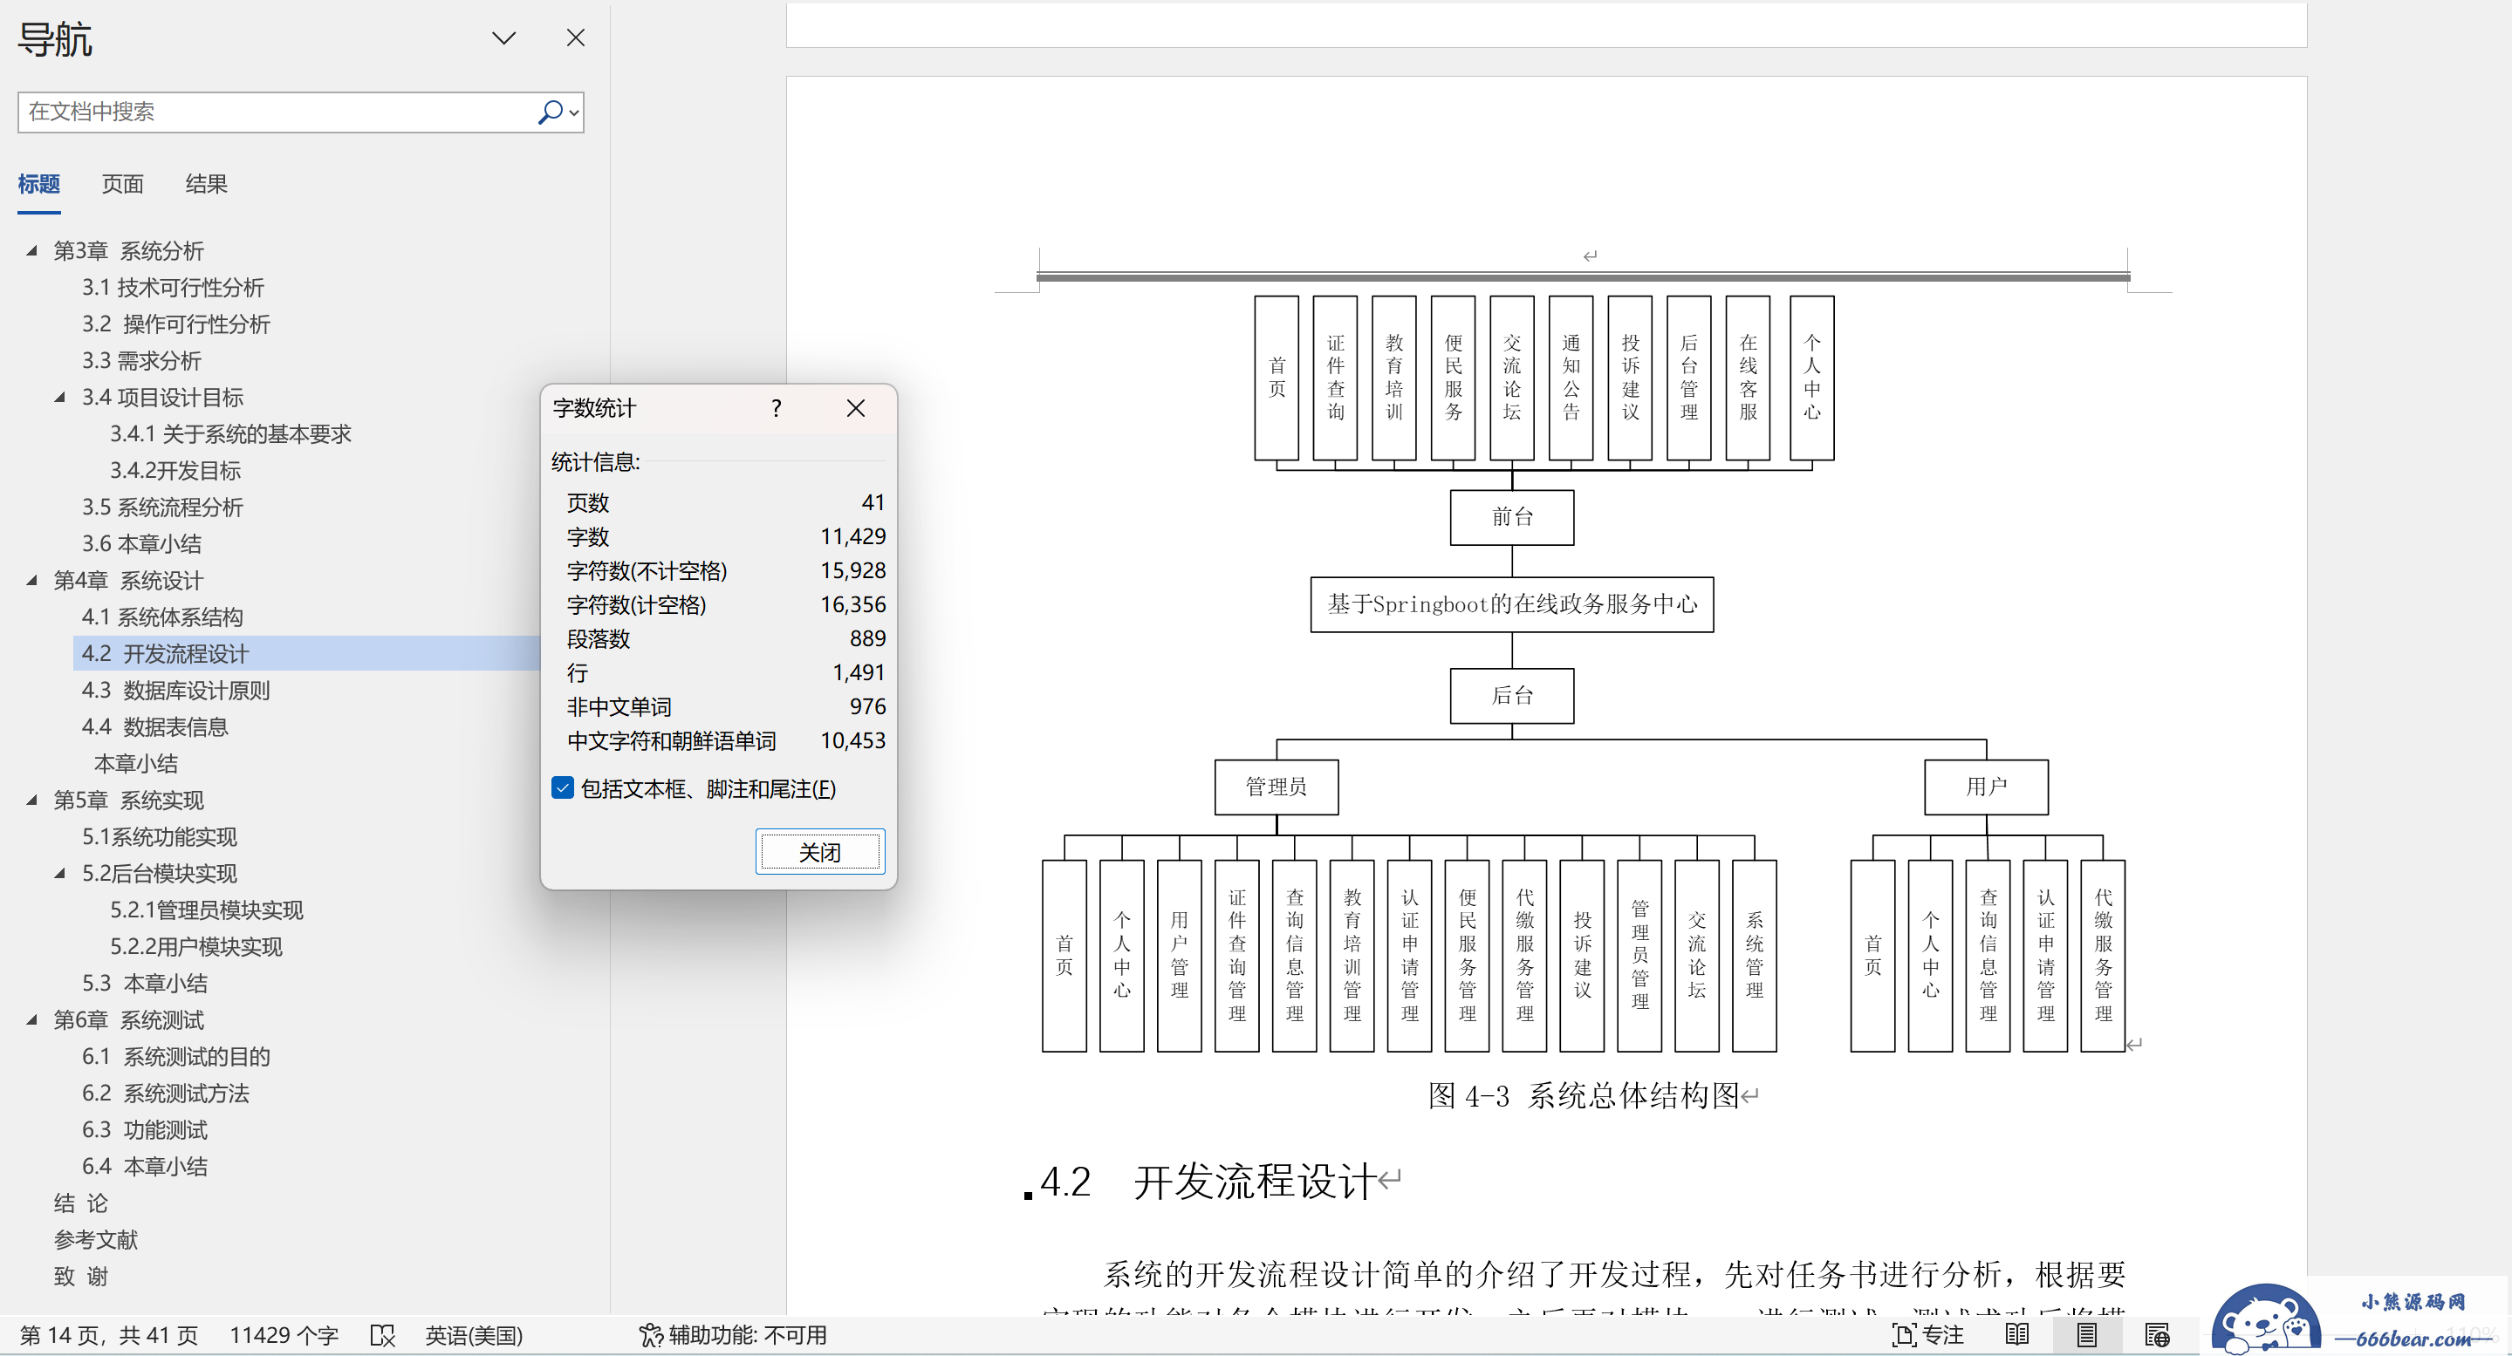This screenshot has width=2512, height=1356.
Task: Click the 关闭 button
Action: 819,852
